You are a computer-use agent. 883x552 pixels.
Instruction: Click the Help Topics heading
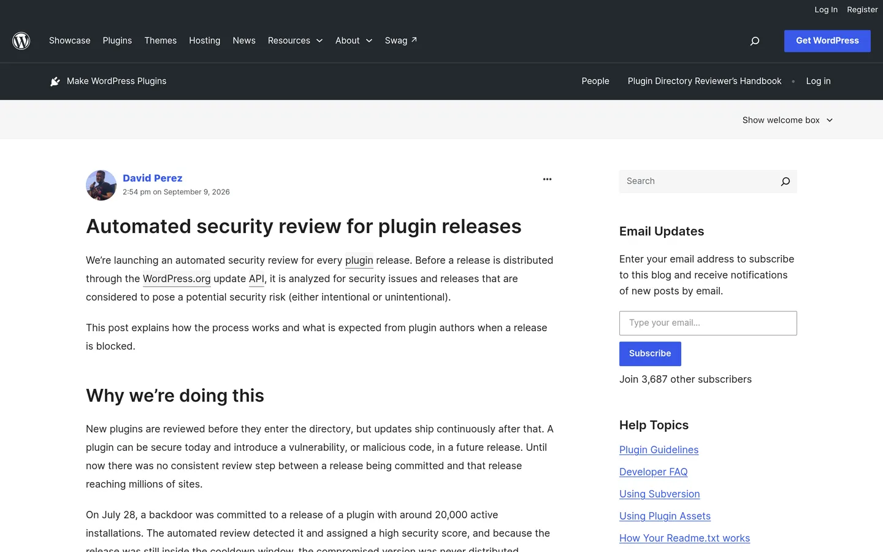coord(654,425)
